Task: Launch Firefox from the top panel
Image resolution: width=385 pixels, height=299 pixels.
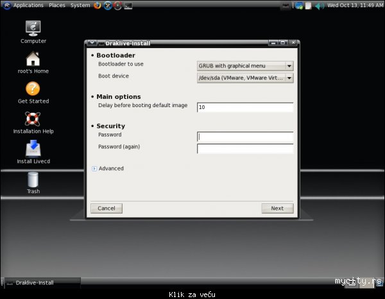Action: pos(98,5)
